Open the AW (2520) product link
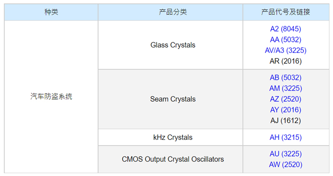Image resolution: width=333 pixels, height=176 pixels. (x=285, y=165)
